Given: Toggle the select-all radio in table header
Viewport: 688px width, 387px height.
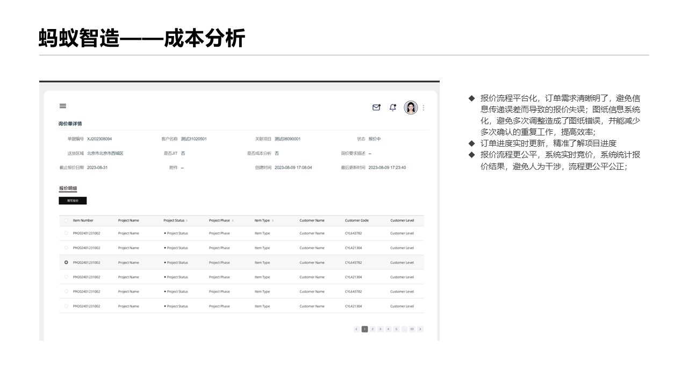Looking at the screenshot, I should 66,220.
